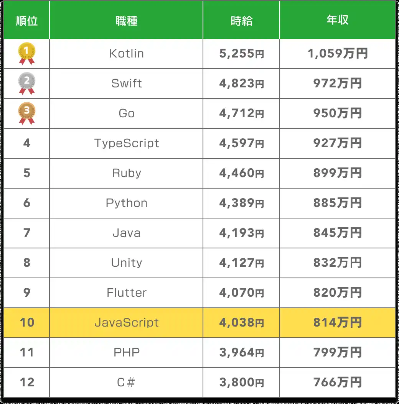
Task: Click the highlighted JavaScript cell
Action: [x=126, y=323]
